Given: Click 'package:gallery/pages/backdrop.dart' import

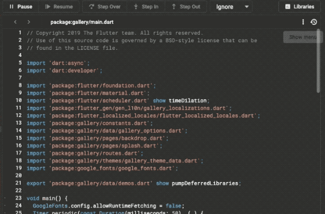Looking at the screenshot, I should [107, 138].
